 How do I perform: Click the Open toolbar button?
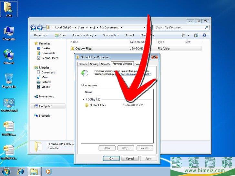[60, 35]
